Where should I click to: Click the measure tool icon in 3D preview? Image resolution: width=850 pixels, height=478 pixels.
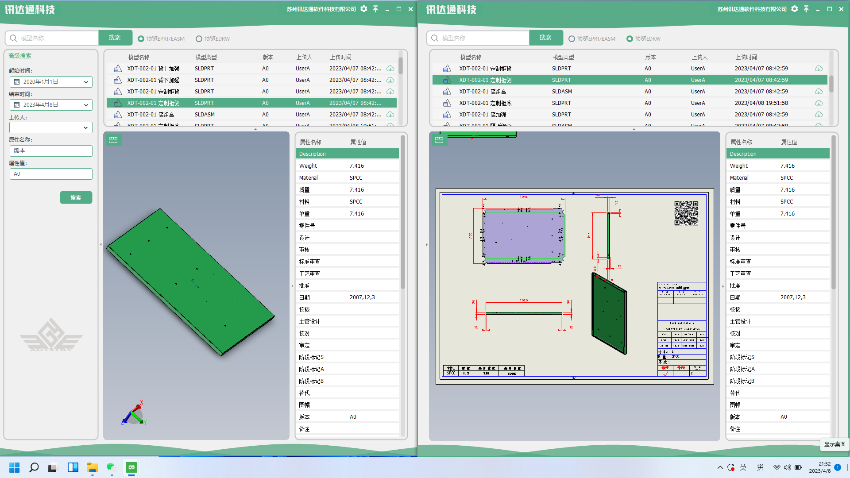click(113, 140)
